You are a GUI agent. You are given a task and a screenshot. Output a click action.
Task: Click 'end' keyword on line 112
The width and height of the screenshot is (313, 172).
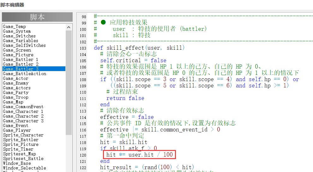tap(105, 105)
